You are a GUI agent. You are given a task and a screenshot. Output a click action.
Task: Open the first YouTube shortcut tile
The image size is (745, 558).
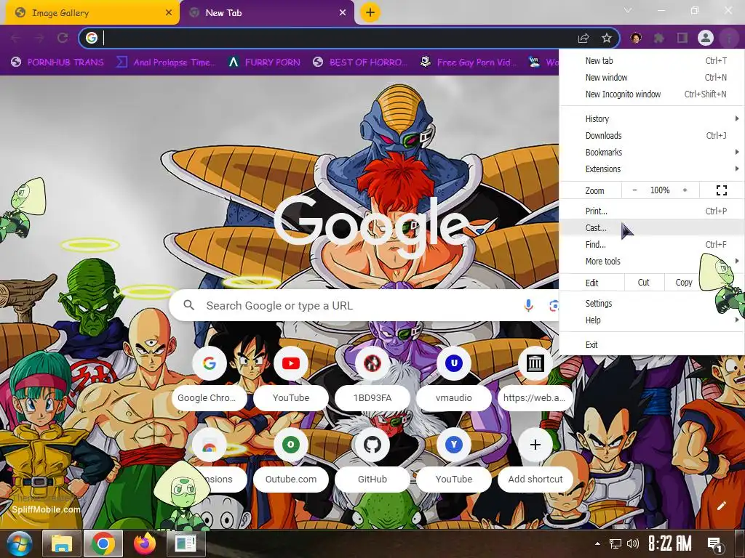[291, 378]
